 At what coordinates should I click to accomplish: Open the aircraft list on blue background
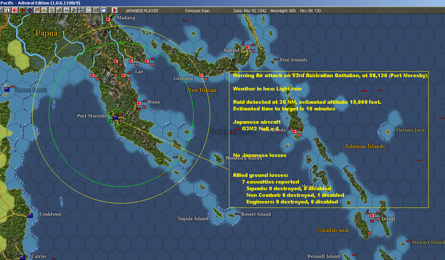[30, 11]
